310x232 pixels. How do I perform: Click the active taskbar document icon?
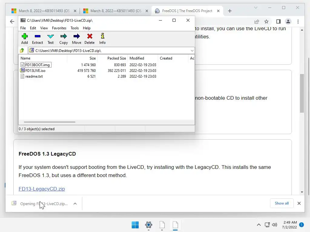[175, 225]
